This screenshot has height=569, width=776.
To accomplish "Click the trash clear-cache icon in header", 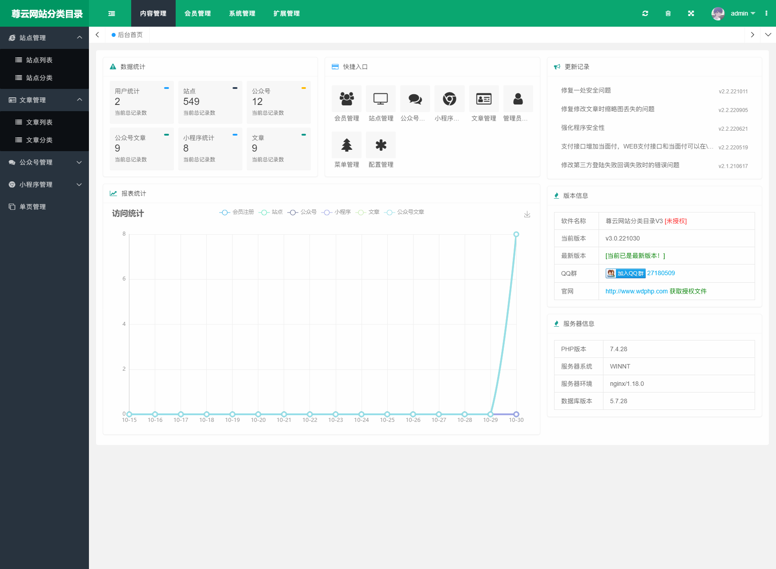I will click(x=668, y=13).
